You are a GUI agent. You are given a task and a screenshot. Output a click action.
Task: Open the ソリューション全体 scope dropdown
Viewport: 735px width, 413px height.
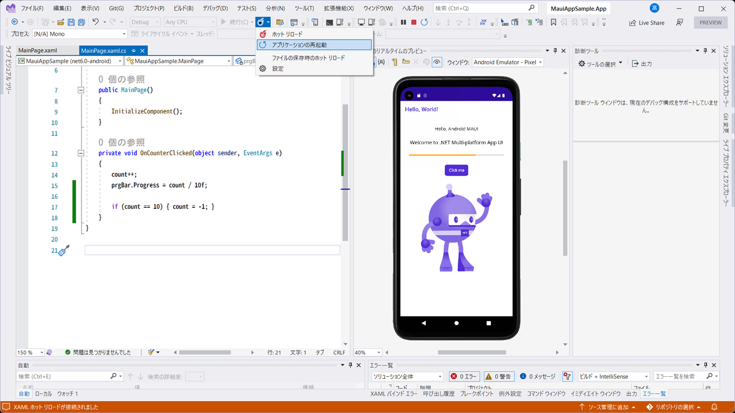[x=407, y=376]
